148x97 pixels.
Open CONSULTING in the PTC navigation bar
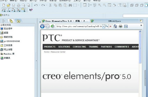(79, 47)
